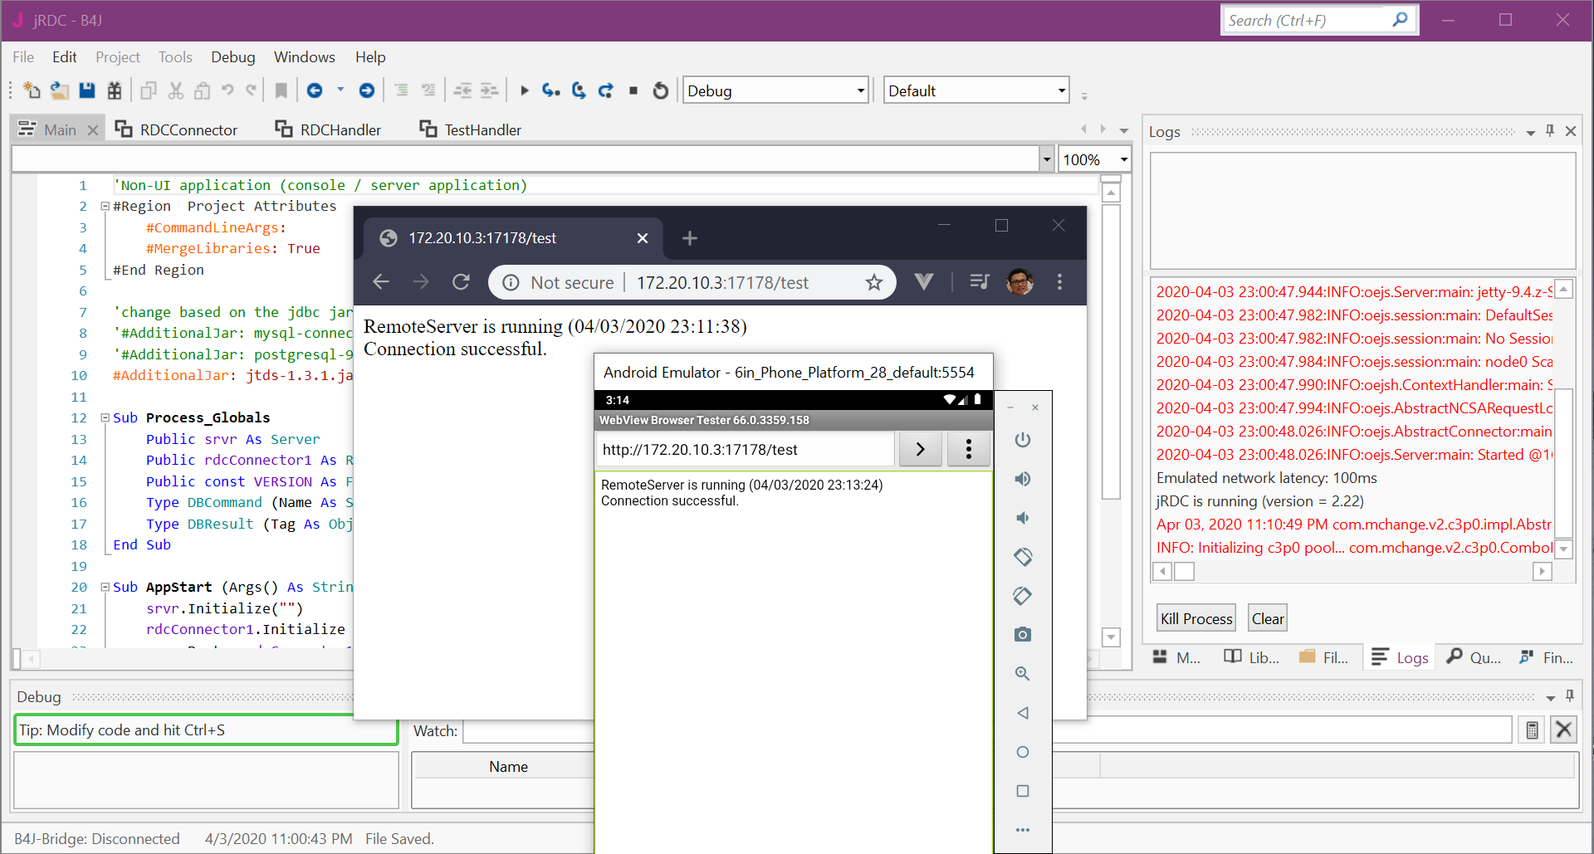Open the Default configuration dropdown

click(x=976, y=90)
